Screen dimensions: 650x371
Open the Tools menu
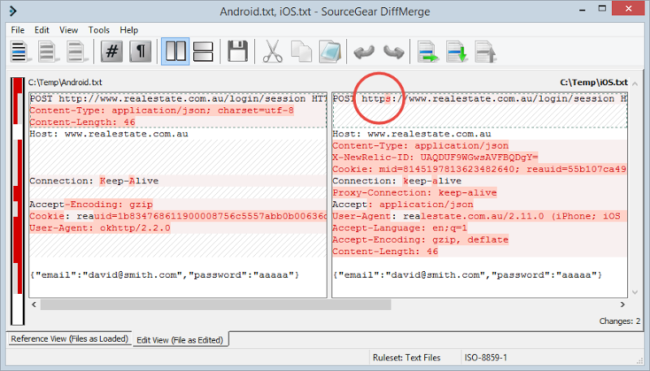tap(98, 30)
